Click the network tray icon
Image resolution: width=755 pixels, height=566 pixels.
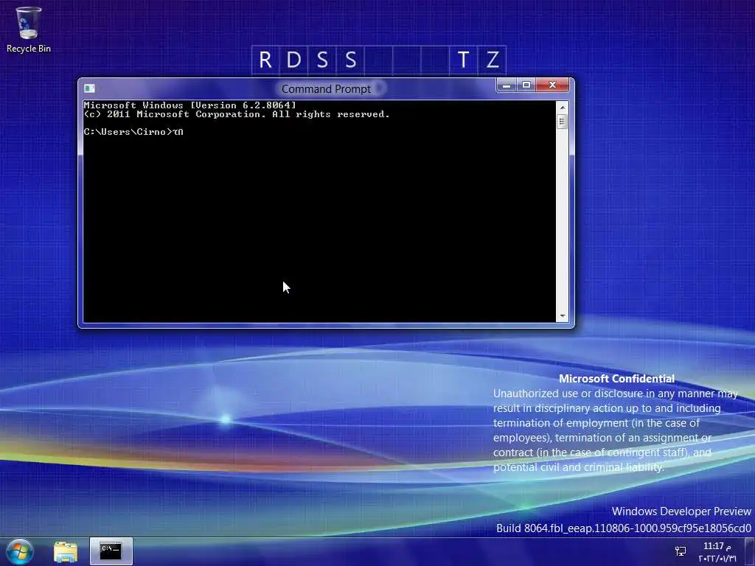click(681, 551)
